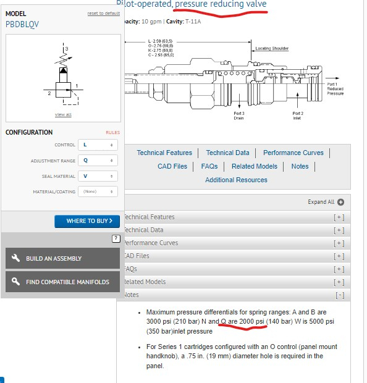Click the help question mark icon
Viewport: 367px width, 383px height.
pyautogui.click(x=116, y=238)
